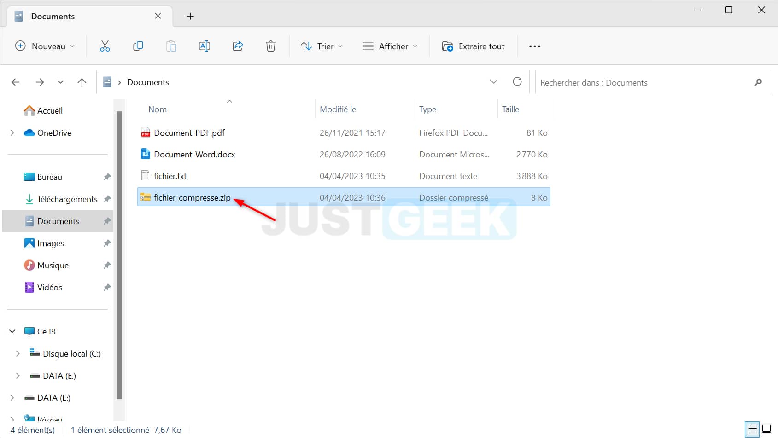This screenshot has height=438, width=778.
Task: Click the pin icon next to Téléchargements
Action: tap(107, 199)
